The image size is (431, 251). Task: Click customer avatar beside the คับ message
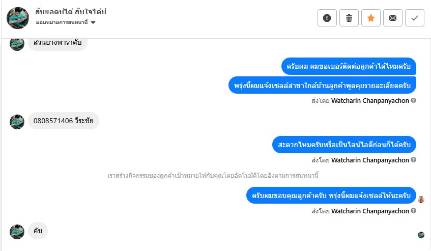17,232
